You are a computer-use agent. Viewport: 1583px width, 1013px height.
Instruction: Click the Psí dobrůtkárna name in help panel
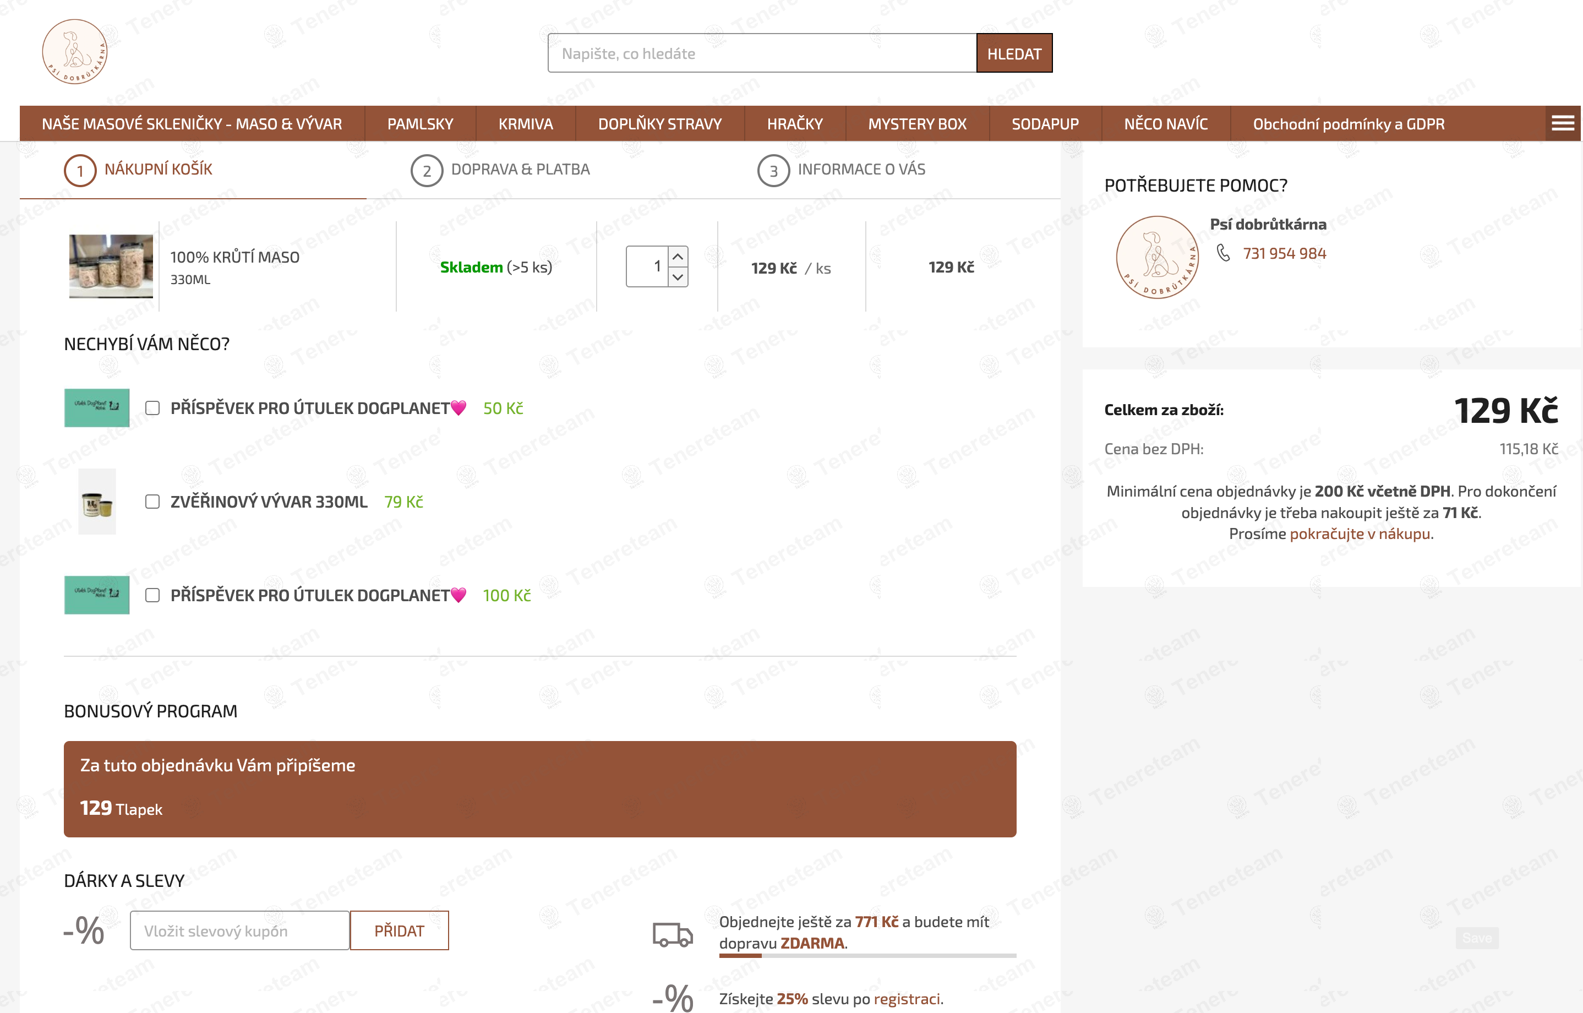(1268, 224)
